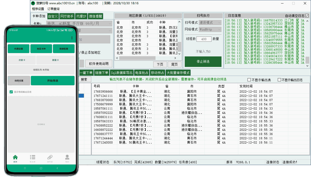
Task: Tap the 储存表 paperclip icon on phone
Action: coord(50,158)
